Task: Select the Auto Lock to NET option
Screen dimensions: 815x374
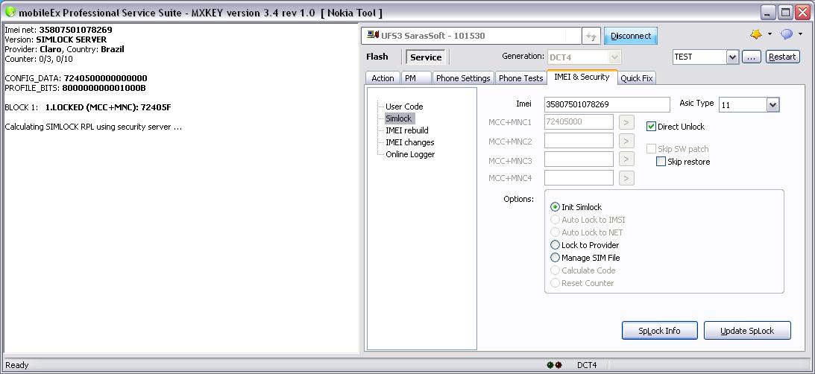Action: click(555, 232)
